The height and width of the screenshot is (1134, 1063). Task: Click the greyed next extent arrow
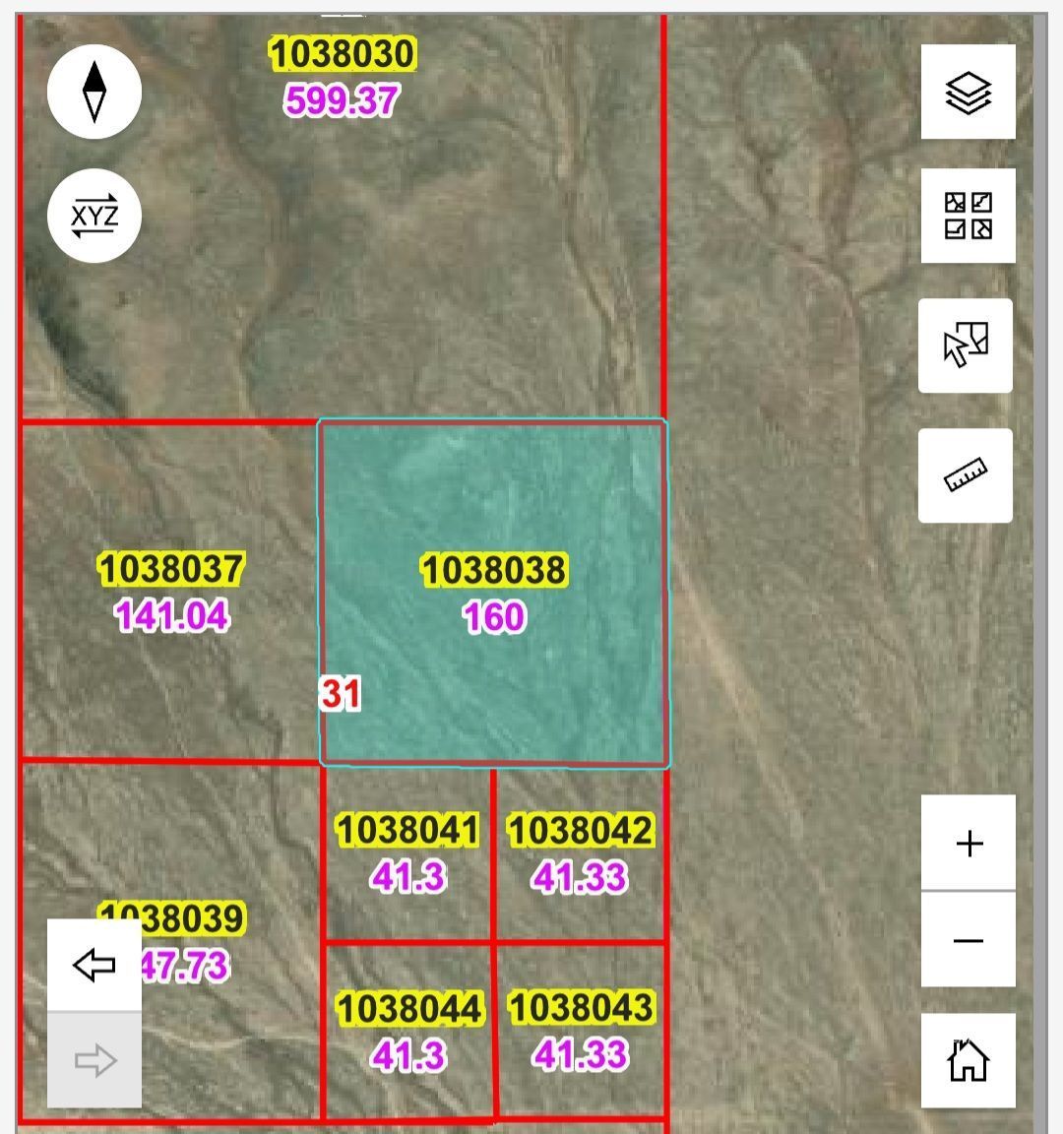tap(94, 1060)
